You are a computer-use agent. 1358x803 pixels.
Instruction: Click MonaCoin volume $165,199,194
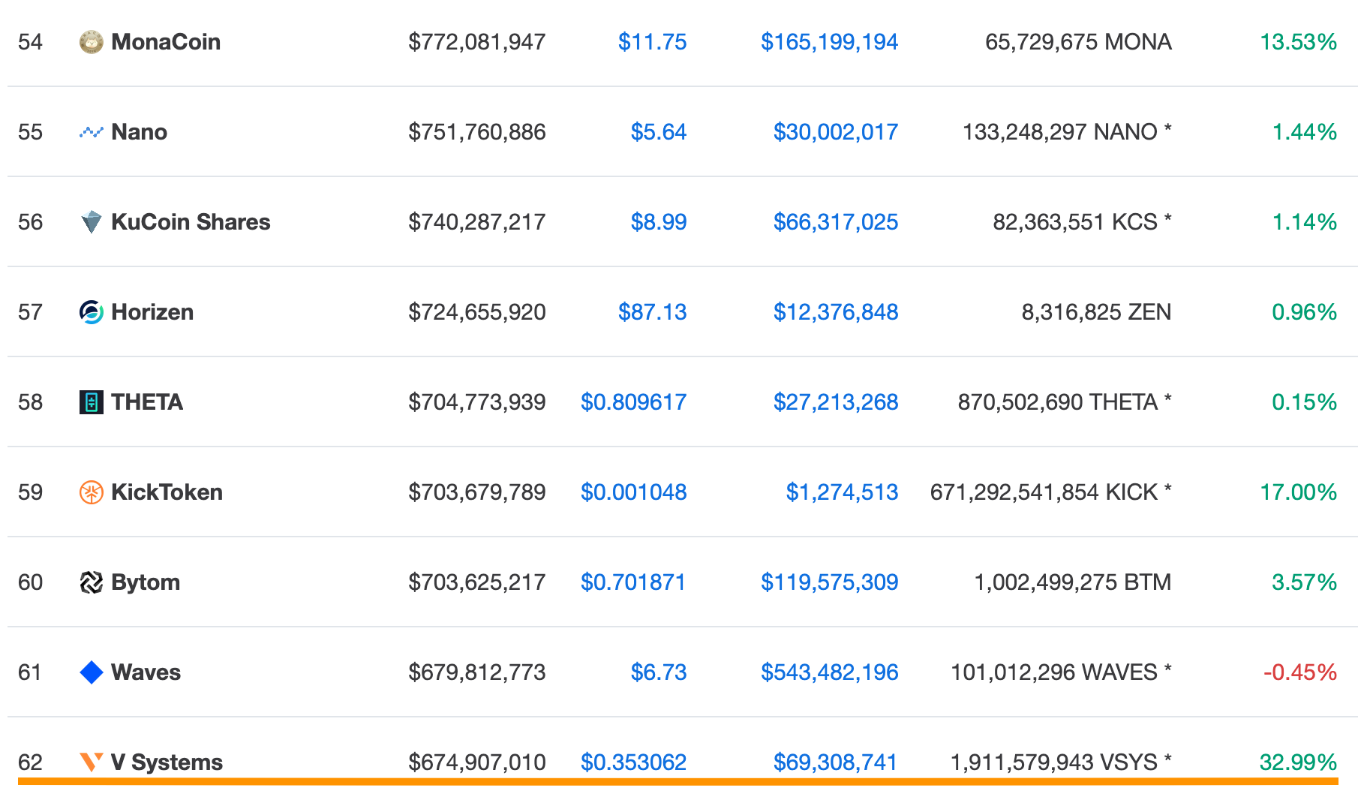pos(830,42)
